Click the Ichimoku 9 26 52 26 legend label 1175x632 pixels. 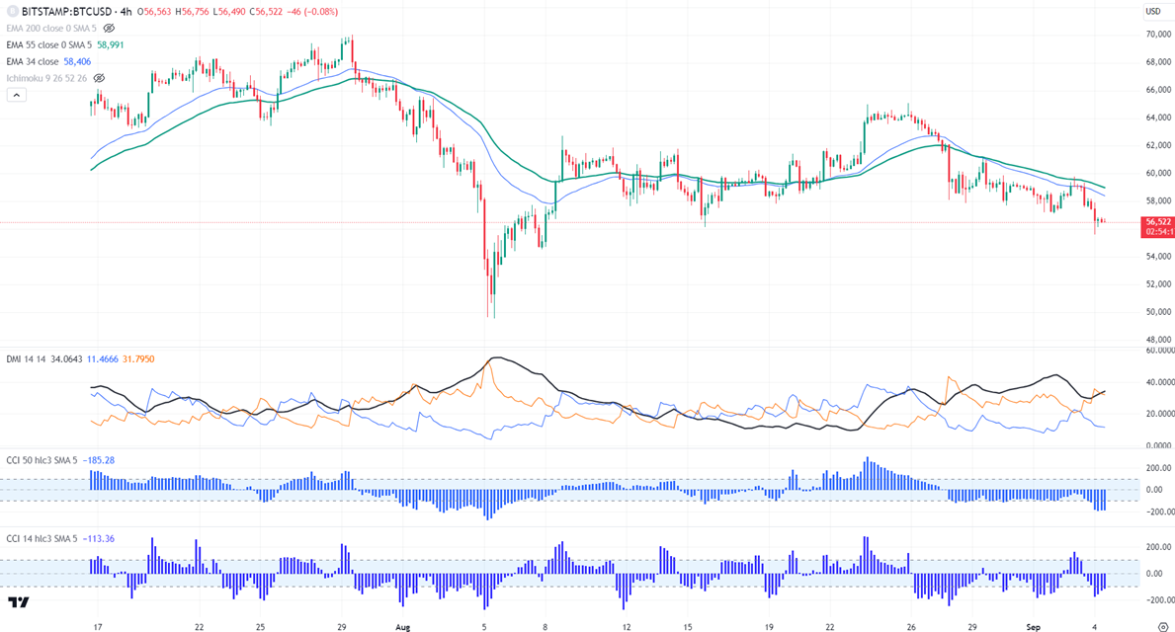[46, 78]
